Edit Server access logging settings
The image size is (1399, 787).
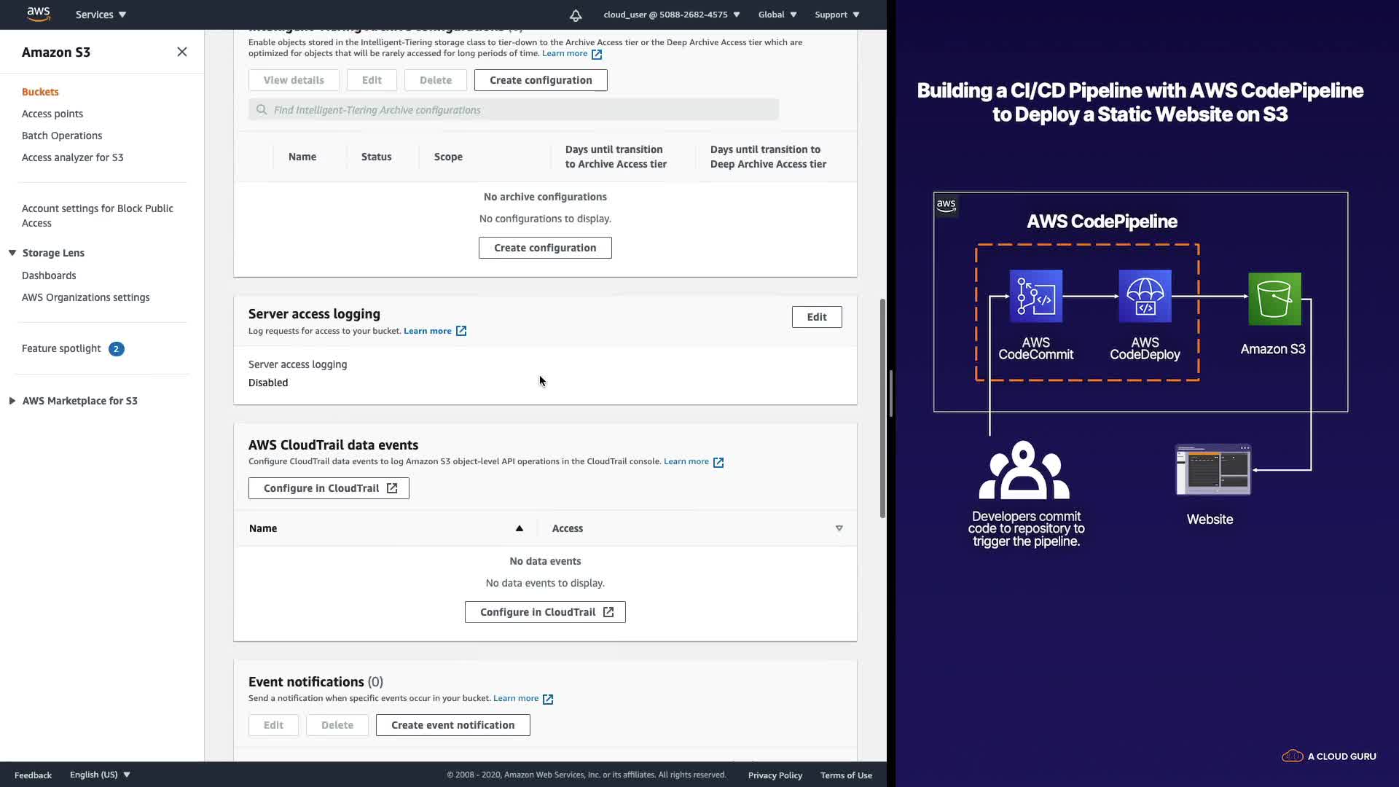click(816, 317)
